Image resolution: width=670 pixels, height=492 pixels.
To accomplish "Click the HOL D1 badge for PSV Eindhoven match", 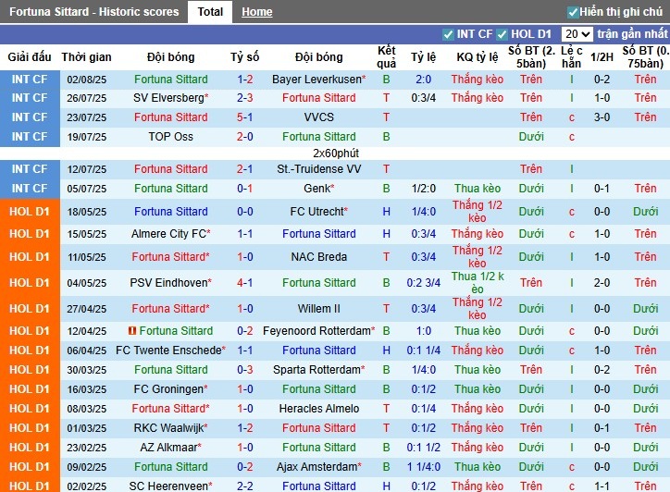I will pos(30,283).
